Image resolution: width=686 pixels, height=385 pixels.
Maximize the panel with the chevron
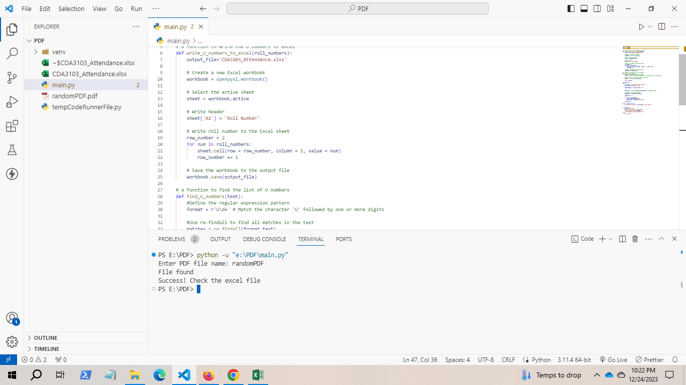(661, 239)
